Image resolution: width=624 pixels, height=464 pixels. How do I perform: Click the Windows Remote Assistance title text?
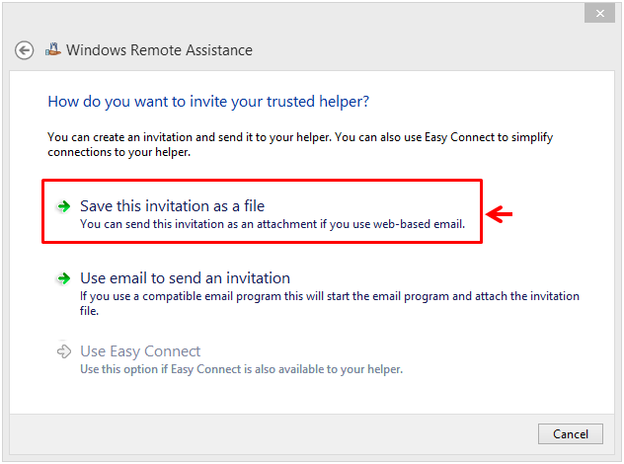tap(159, 50)
